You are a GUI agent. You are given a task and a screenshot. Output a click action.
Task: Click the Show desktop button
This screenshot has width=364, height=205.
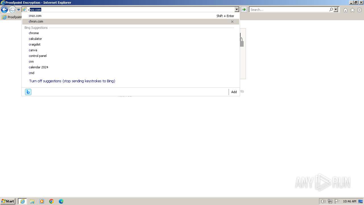pyautogui.click(x=361, y=201)
